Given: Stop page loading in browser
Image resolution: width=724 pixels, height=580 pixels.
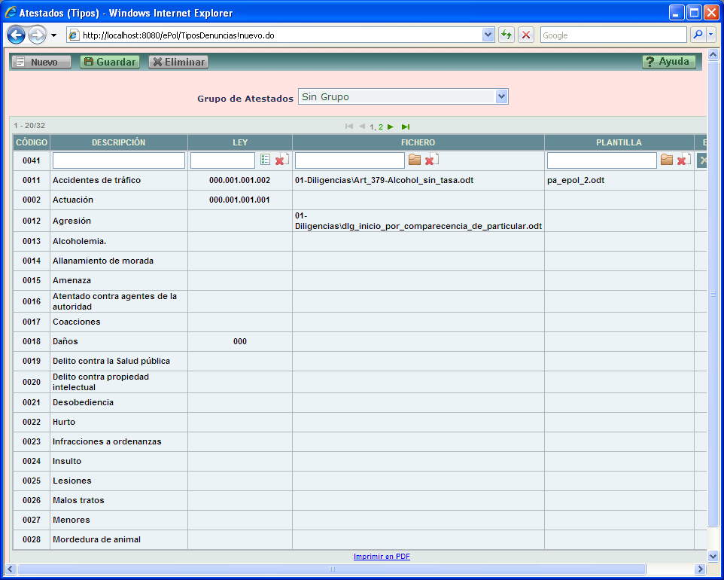Looking at the screenshot, I should click(526, 35).
